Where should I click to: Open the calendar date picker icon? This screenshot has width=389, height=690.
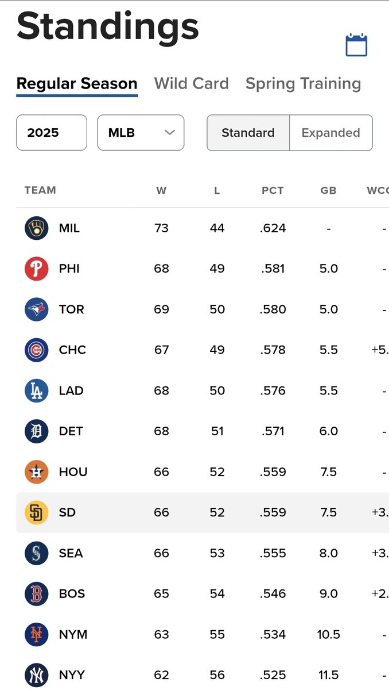pyautogui.click(x=356, y=45)
